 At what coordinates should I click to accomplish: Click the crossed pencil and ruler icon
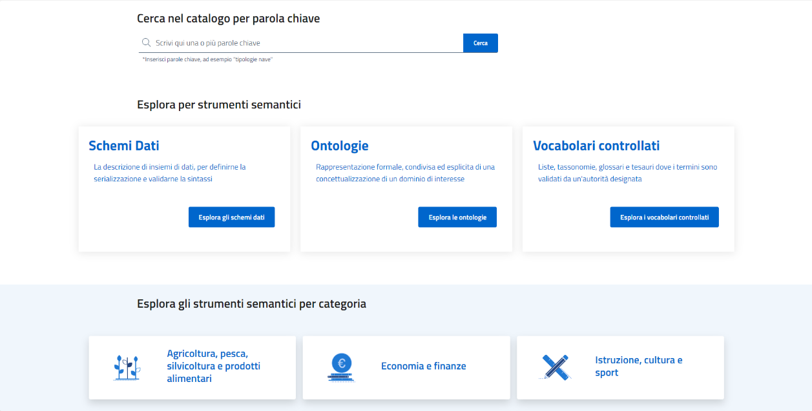(555, 366)
